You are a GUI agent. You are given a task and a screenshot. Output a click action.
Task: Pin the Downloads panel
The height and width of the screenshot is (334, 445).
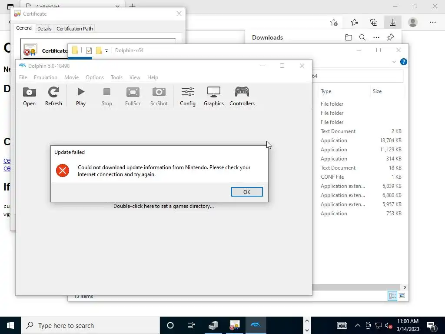tap(391, 37)
